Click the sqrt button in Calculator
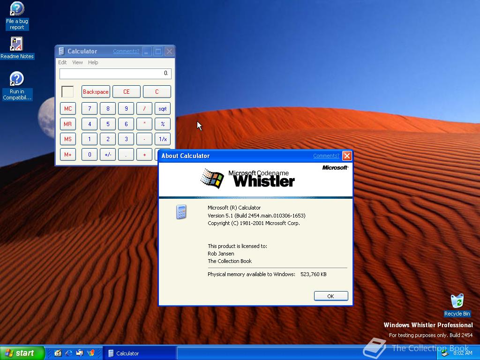The width and height of the screenshot is (480, 360). point(163,109)
